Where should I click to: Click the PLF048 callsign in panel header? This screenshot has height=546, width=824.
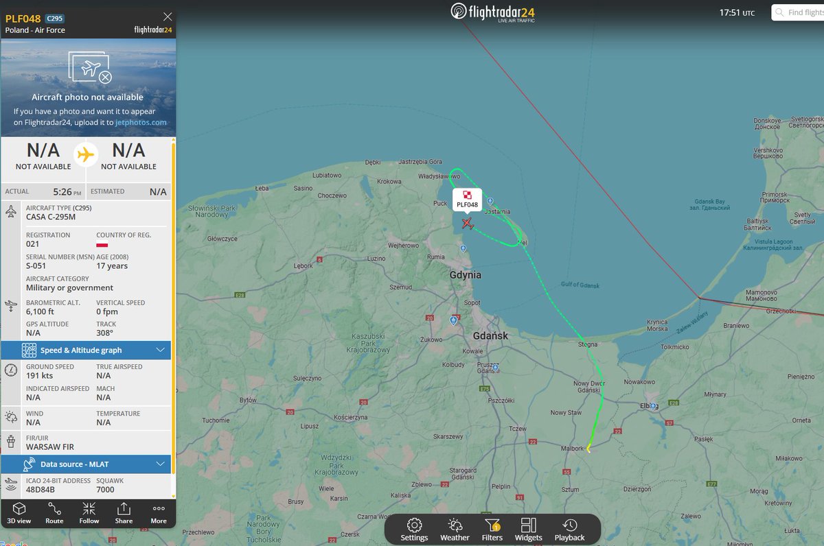(x=23, y=18)
